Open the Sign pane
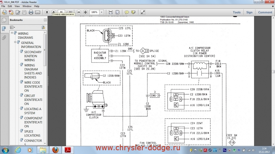 coord(249,12)
